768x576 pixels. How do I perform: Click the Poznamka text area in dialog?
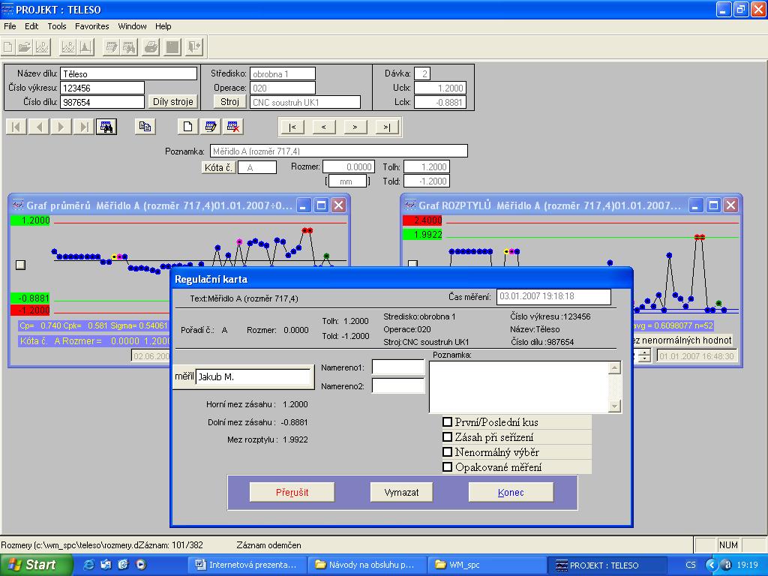click(x=519, y=387)
